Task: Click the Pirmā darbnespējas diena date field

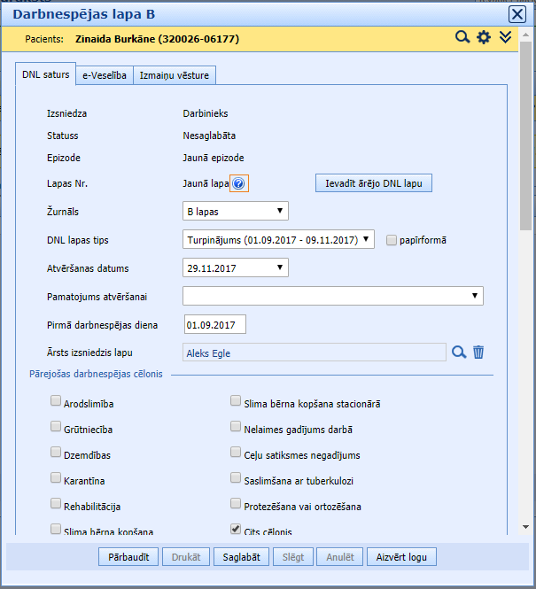Action: 214,324
